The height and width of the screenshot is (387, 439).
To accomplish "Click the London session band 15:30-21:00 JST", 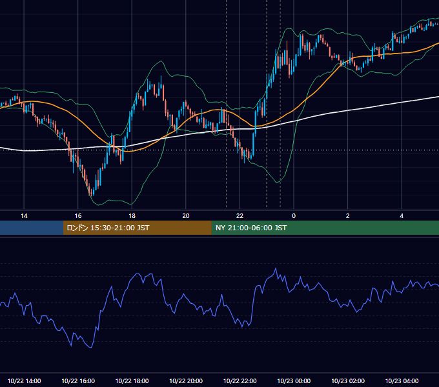I will pos(137,228).
